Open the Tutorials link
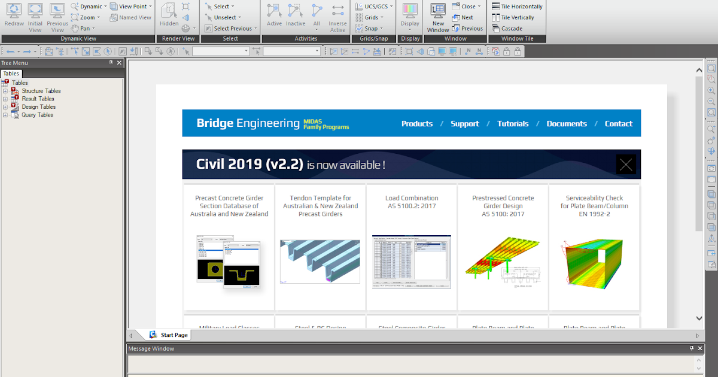718x377 pixels. (x=513, y=124)
